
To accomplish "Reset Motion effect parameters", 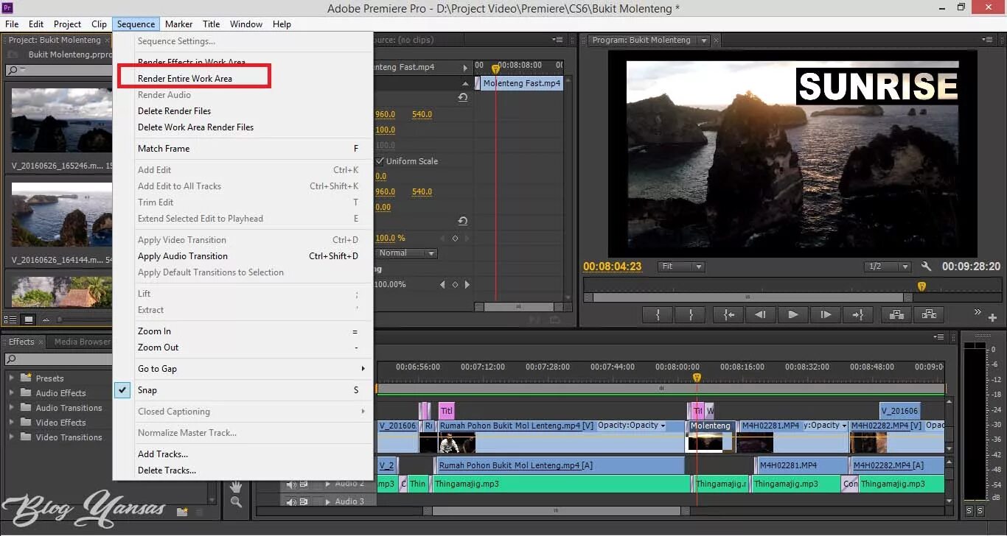I will coord(462,97).
